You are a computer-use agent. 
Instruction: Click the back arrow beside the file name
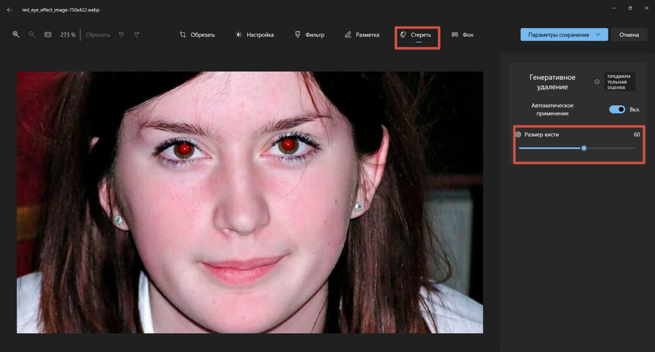(9, 10)
